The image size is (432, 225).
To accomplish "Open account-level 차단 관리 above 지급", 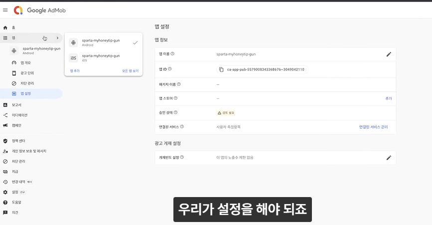I will (x=18, y=161).
